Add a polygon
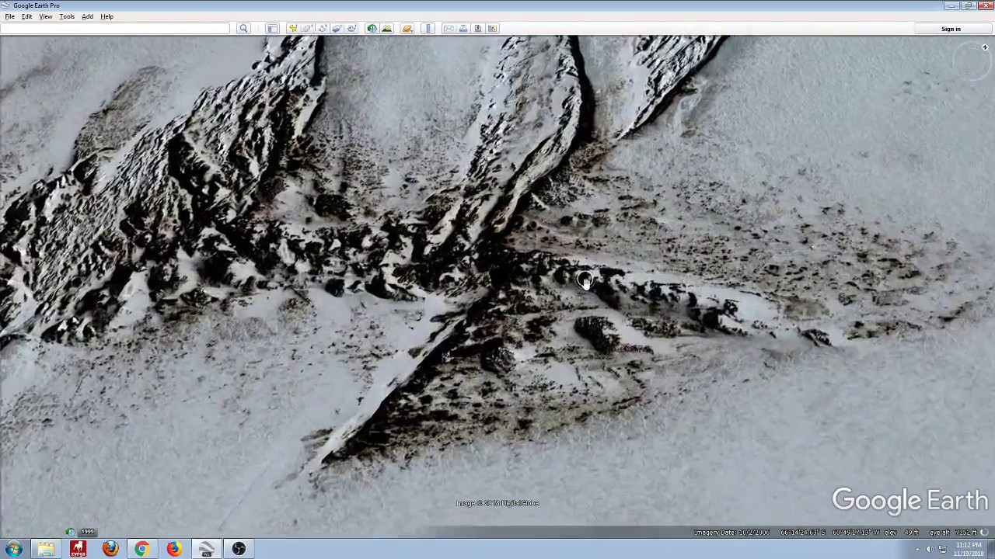Image resolution: width=995 pixels, height=559 pixels. pos(308,29)
